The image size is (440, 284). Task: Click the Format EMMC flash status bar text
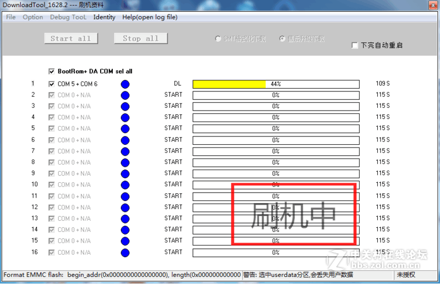(x=122, y=275)
